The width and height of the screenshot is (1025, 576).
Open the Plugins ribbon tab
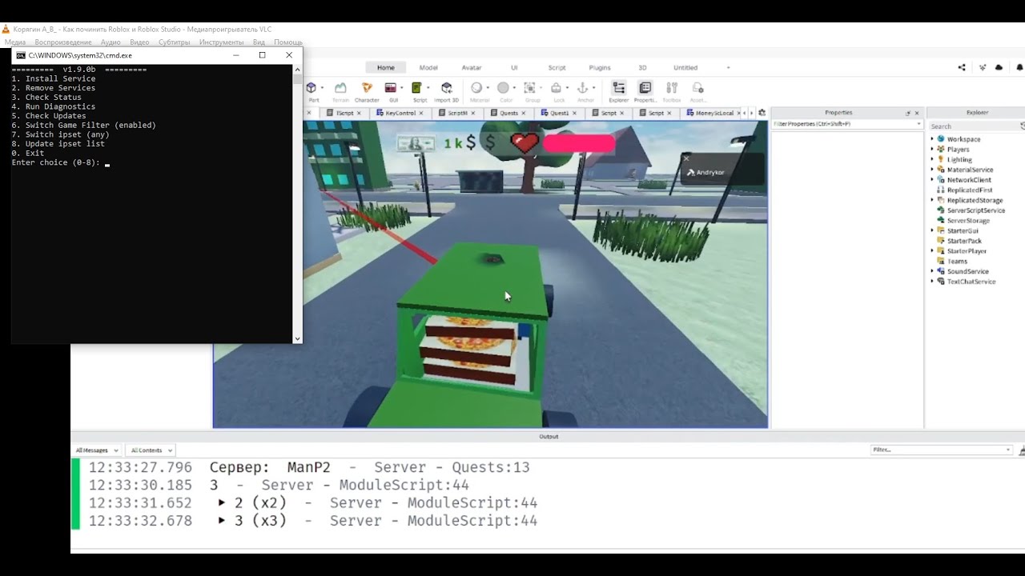(600, 68)
